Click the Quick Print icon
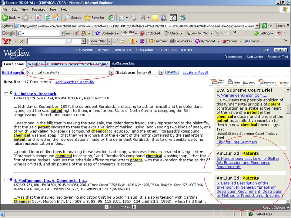Viewport: 291px width, 218px height. click(217, 81)
